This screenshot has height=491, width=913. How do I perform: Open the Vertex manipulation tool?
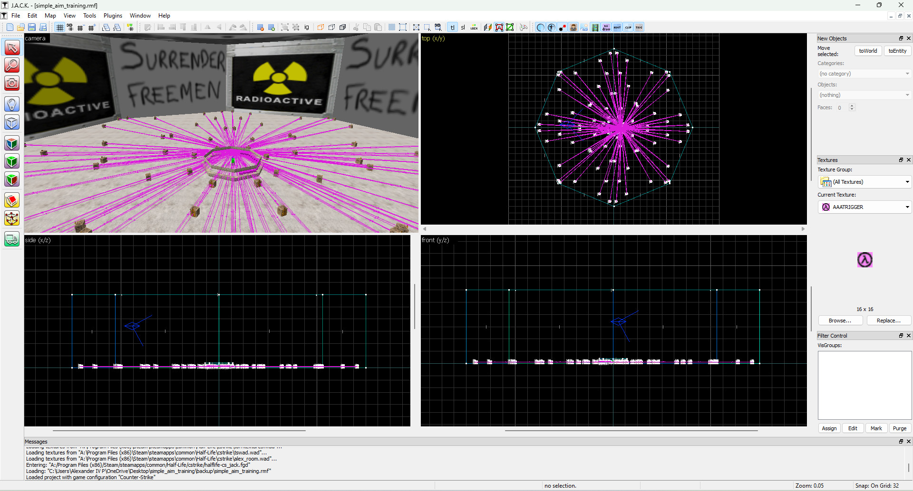pos(12,218)
